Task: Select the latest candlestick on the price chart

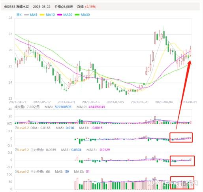Action: coord(190,51)
